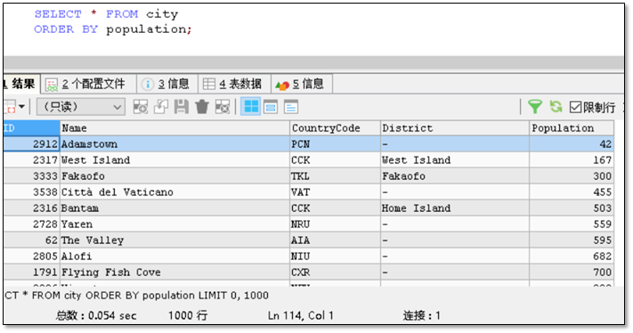Click the population cell 682
The width and height of the screenshot is (633, 333).
572,256
